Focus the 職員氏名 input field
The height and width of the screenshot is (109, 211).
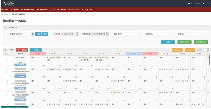click(162, 34)
